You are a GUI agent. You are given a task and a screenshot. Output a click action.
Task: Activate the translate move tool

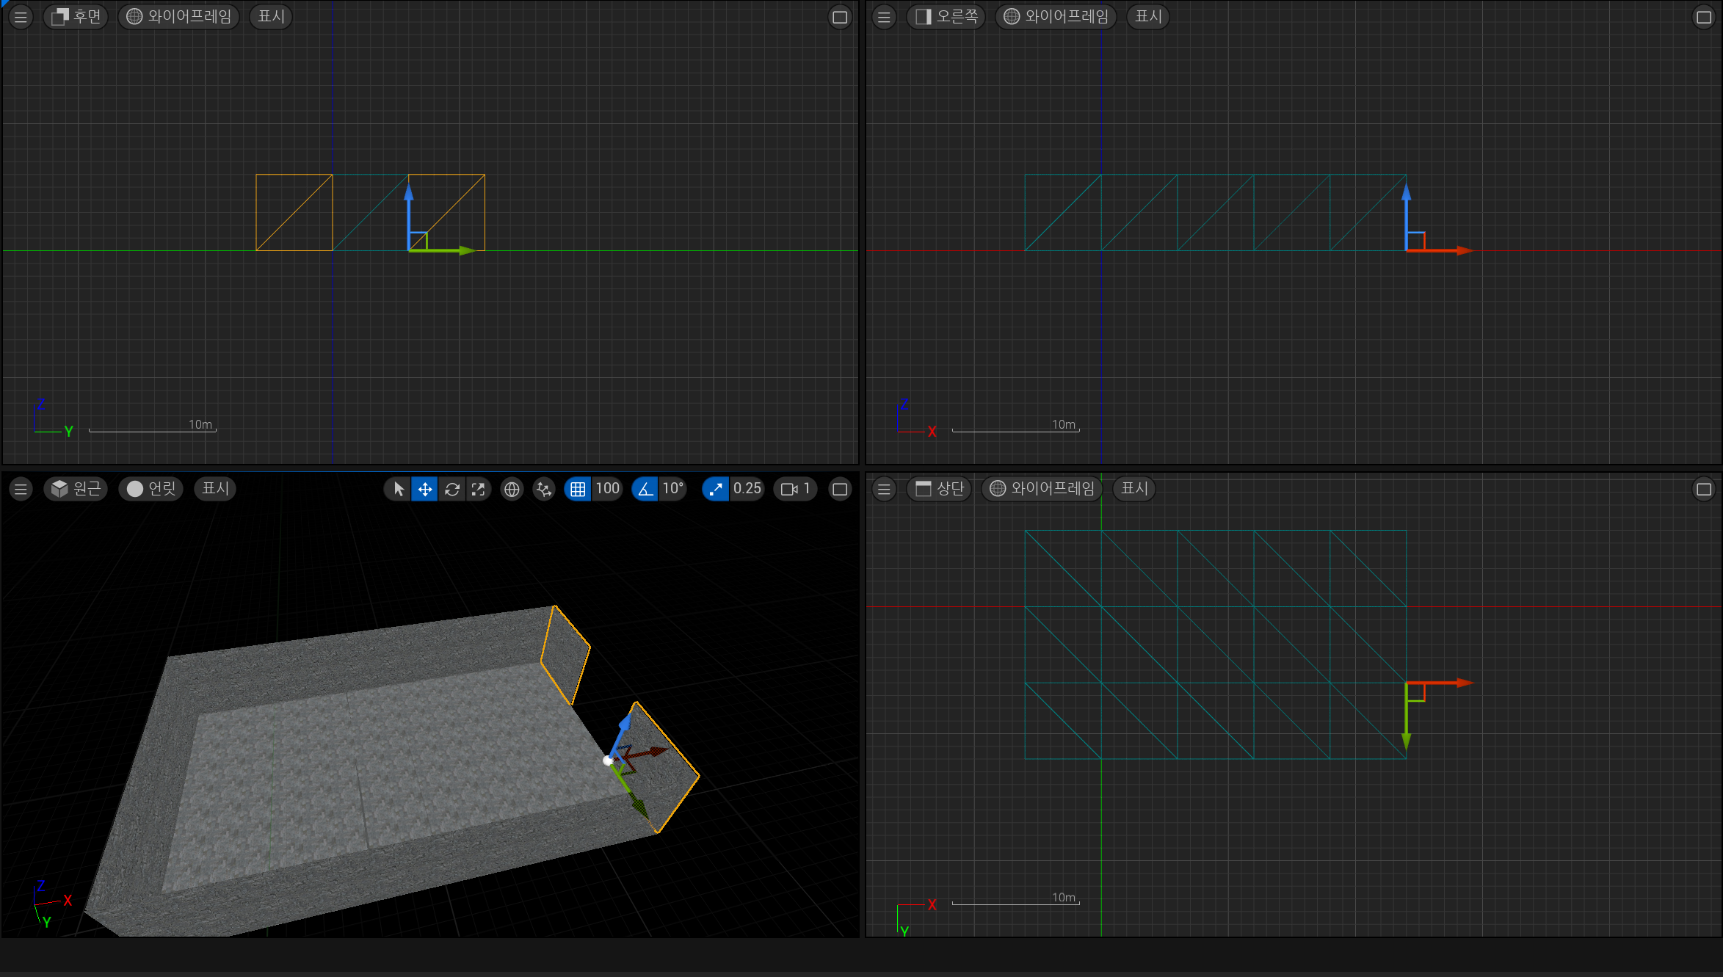(x=424, y=489)
